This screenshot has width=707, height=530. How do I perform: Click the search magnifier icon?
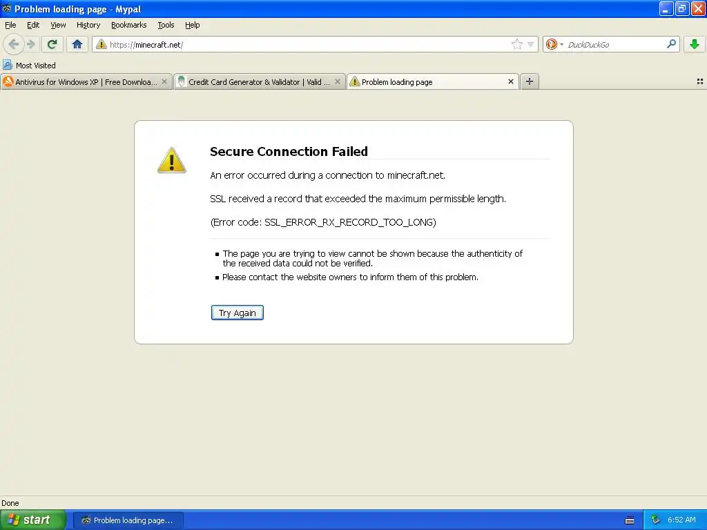click(671, 44)
